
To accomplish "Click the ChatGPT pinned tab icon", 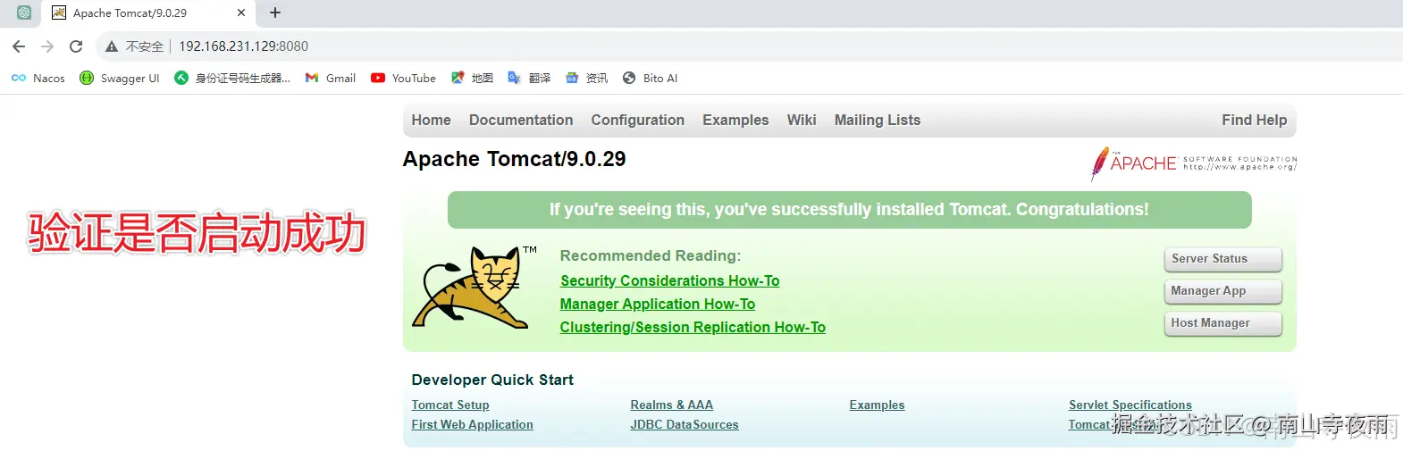I will pyautogui.click(x=24, y=13).
